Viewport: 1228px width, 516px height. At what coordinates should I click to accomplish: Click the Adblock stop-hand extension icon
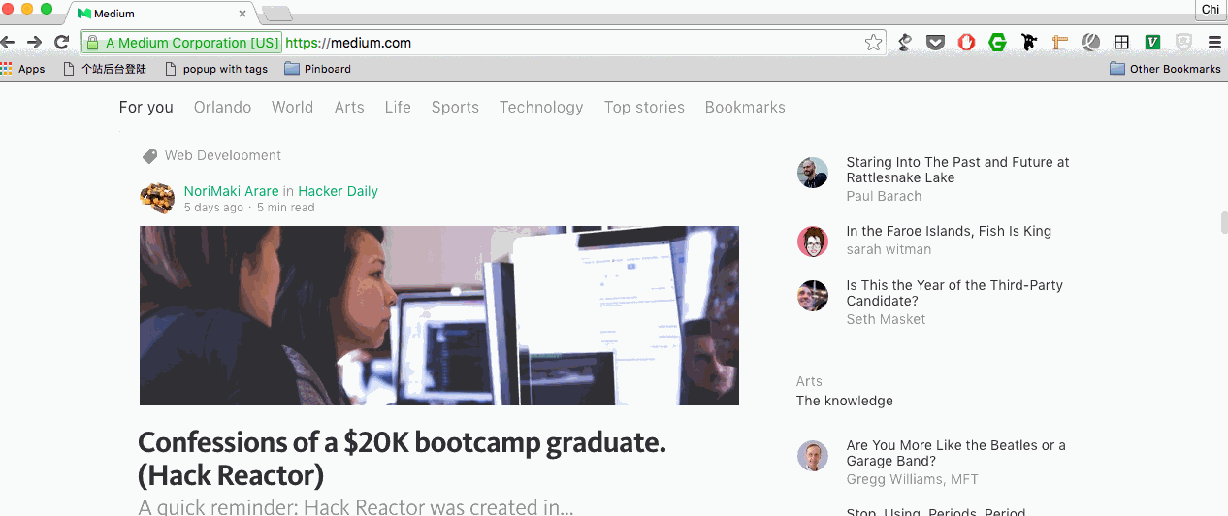pyautogui.click(x=966, y=43)
